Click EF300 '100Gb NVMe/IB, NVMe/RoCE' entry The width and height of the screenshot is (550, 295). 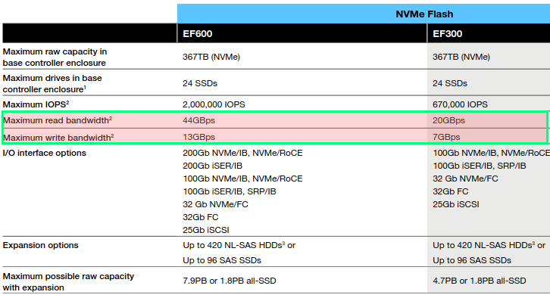point(491,153)
